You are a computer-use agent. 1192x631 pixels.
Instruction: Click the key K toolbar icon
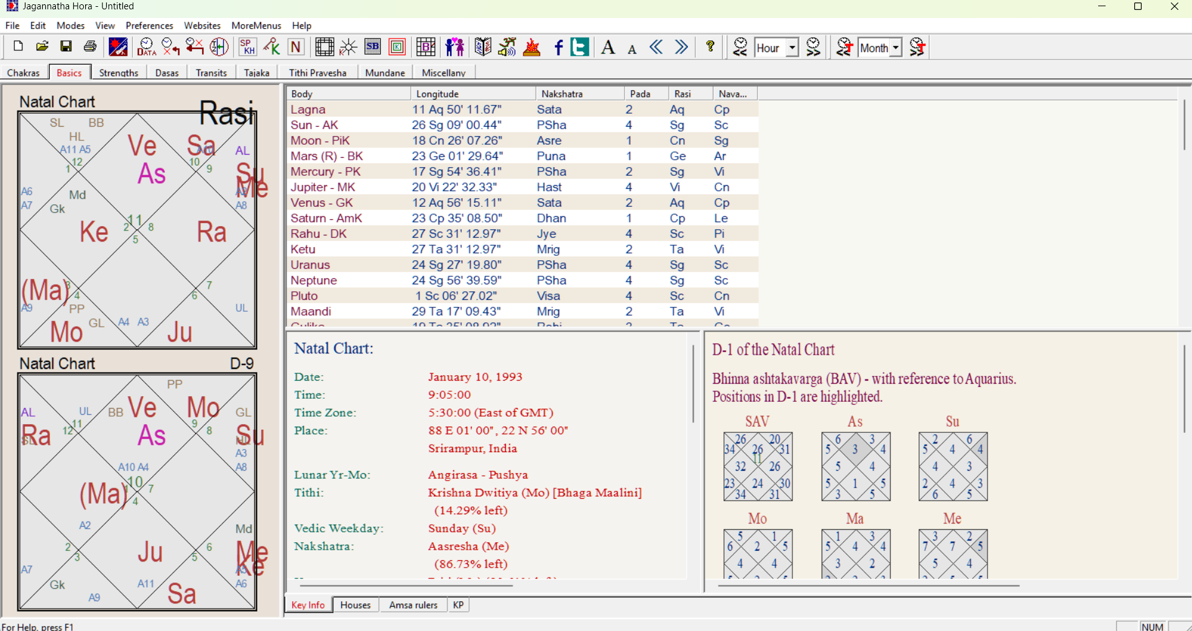tap(272, 47)
